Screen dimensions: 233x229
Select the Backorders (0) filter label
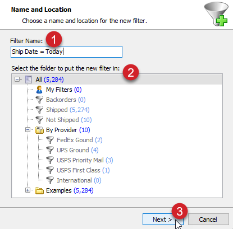[x=66, y=100]
